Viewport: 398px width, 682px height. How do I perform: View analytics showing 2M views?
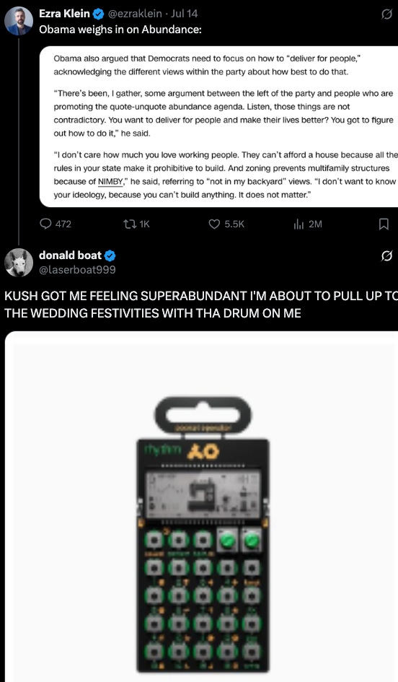(x=308, y=224)
